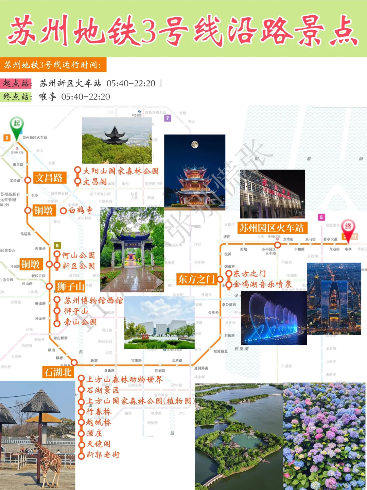
Task: Open the giraffe zoo photo
Action: tap(37, 436)
